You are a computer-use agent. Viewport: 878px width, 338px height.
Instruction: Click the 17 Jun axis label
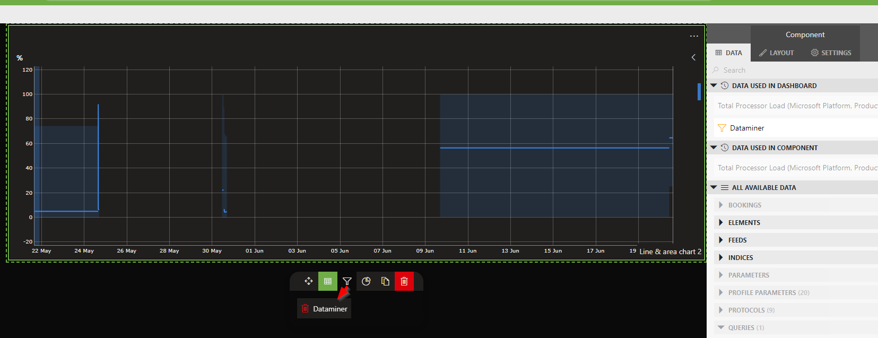(x=595, y=251)
